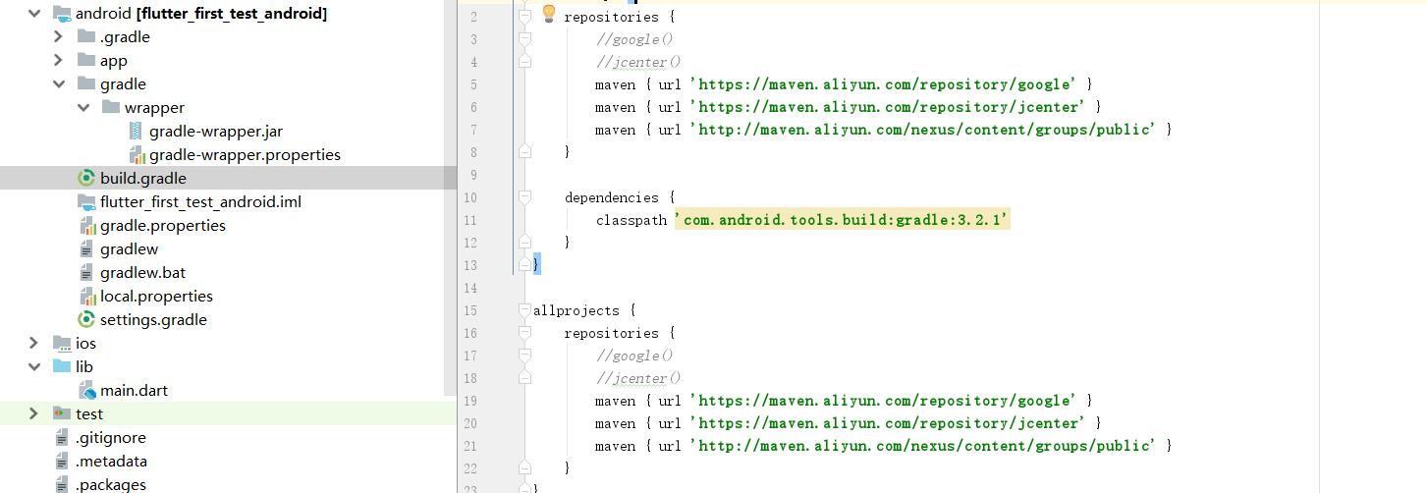Click commented //jcenter() on line 18
The width and height of the screenshot is (1427, 493).
point(638,378)
